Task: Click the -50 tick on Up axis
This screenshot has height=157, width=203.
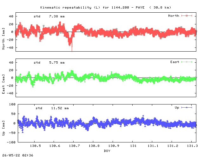Action: pos(12,133)
